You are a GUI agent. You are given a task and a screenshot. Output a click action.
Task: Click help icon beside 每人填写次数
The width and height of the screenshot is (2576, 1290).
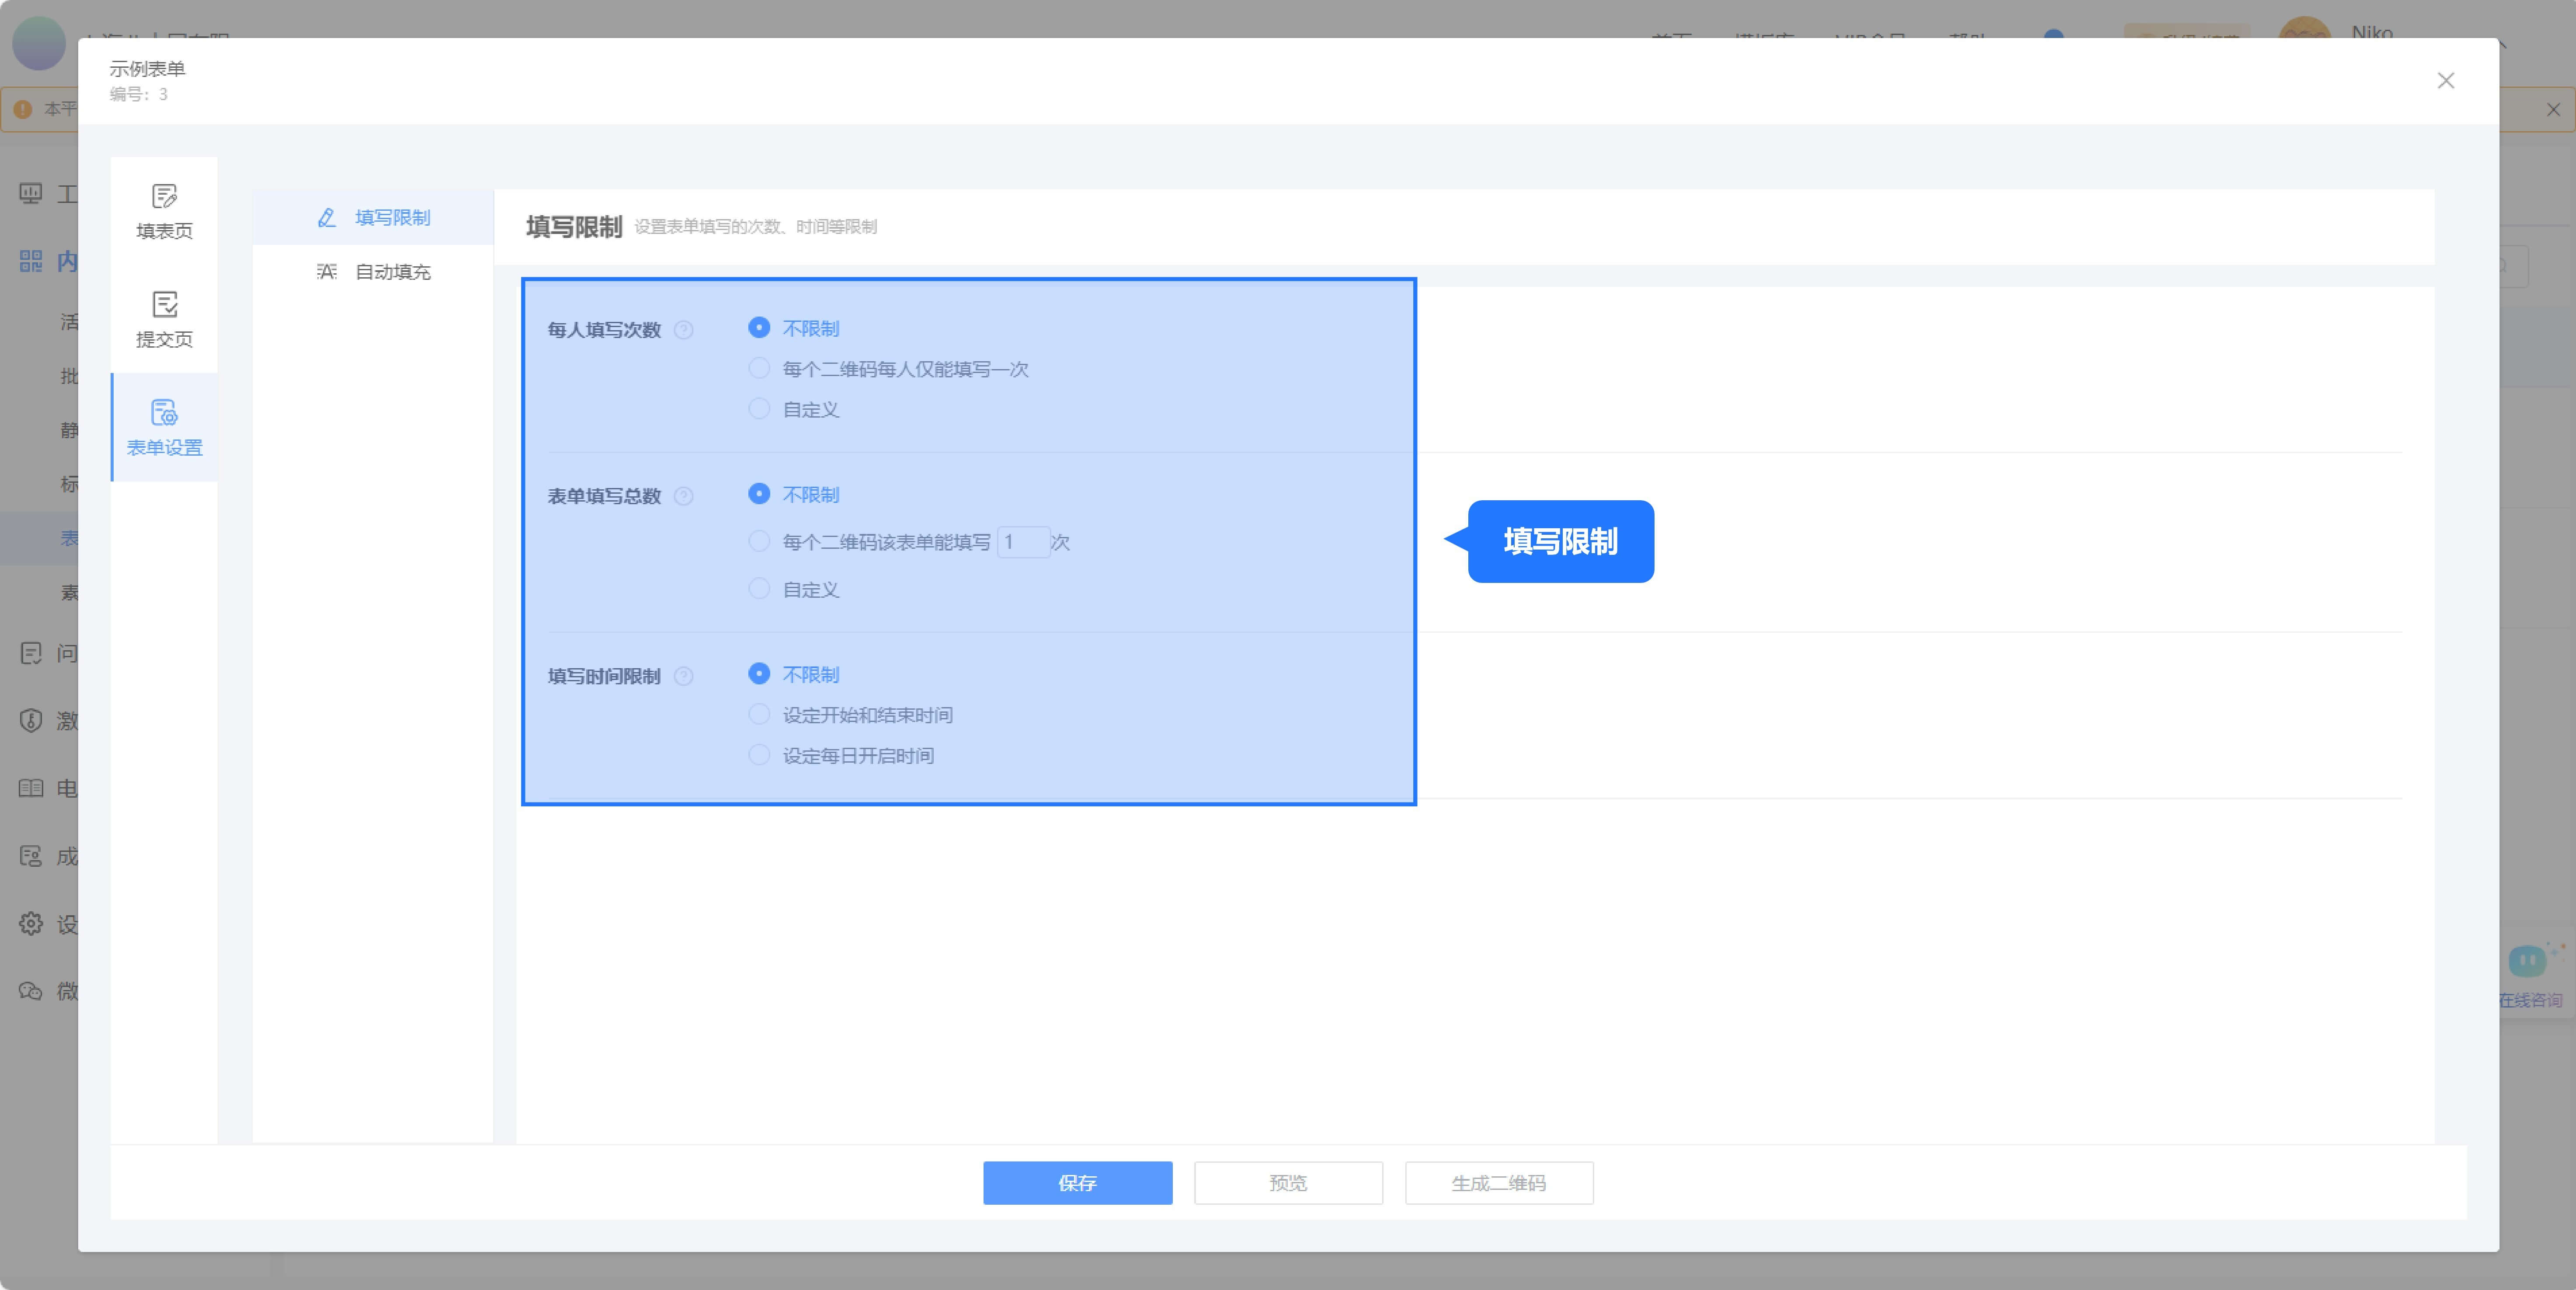pyautogui.click(x=684, y=330)
